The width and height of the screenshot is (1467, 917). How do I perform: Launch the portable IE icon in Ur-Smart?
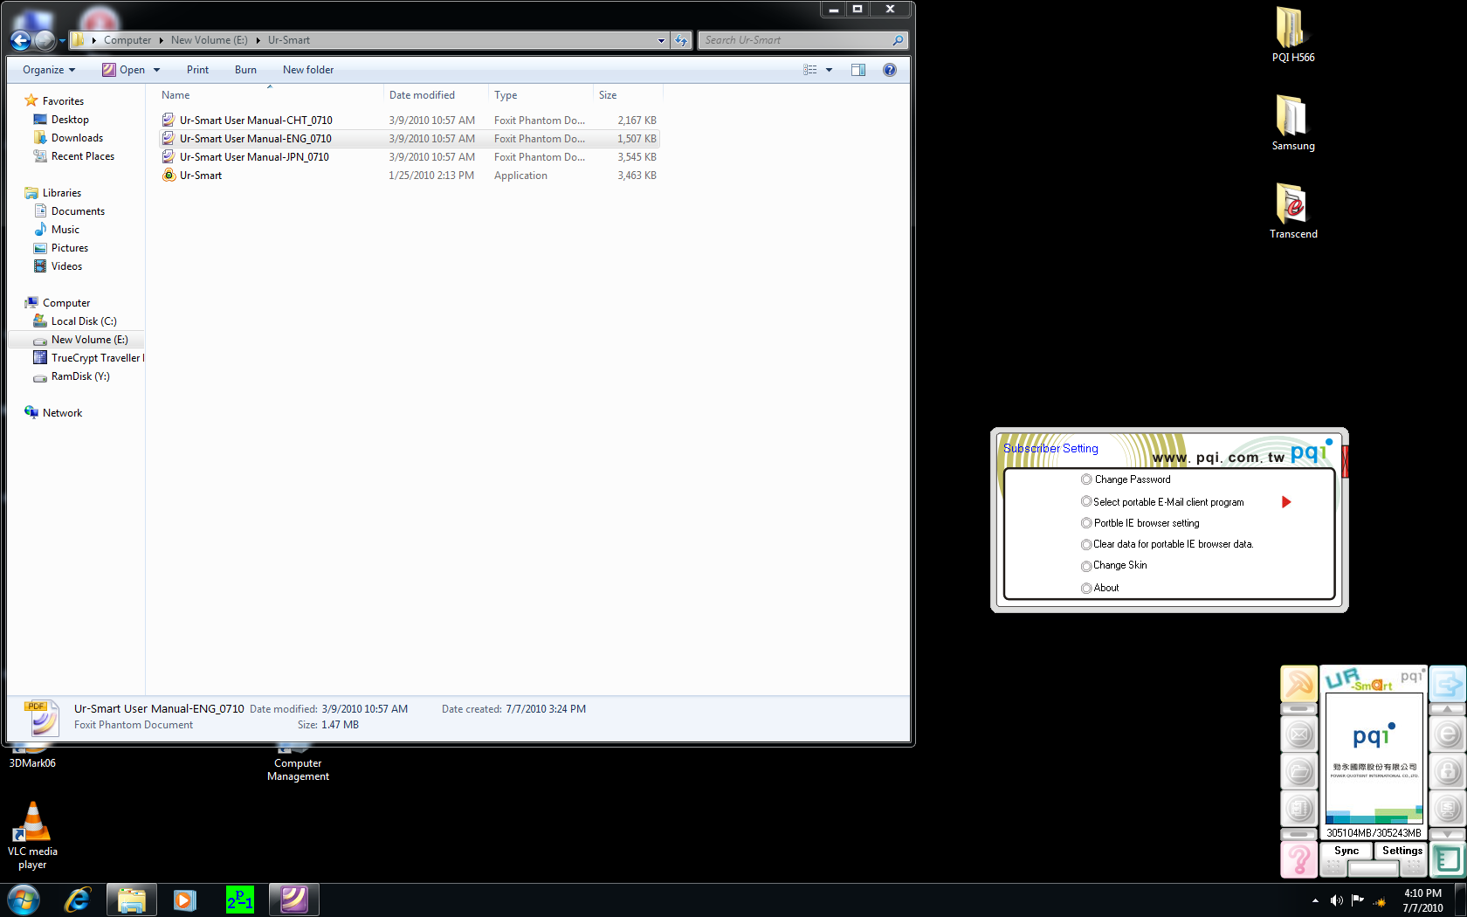[x=1447, y=734]
